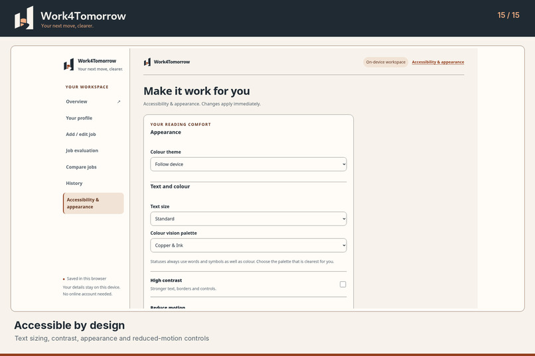This screenshot has height=356, width=535.
Task: Click 'Stronger text, borders and controls.' description
Action: [x=183, y=288]
